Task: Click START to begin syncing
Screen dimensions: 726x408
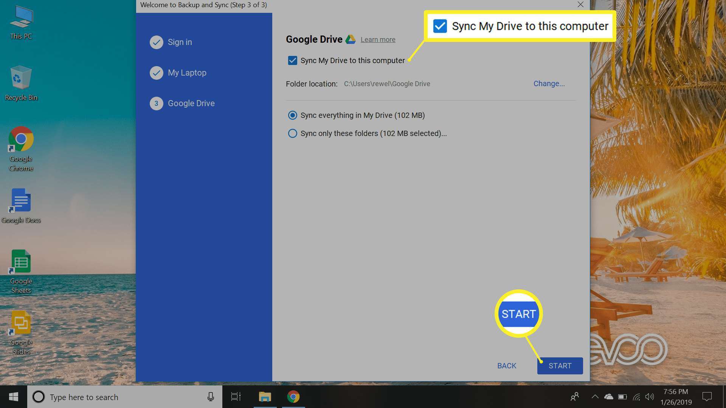Action: tap(560, 365)
